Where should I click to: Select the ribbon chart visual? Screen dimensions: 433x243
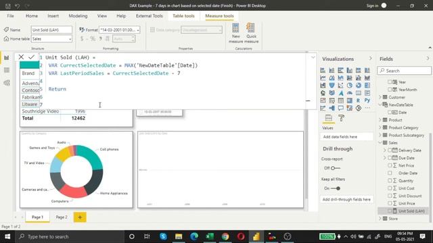click(367, 78)
